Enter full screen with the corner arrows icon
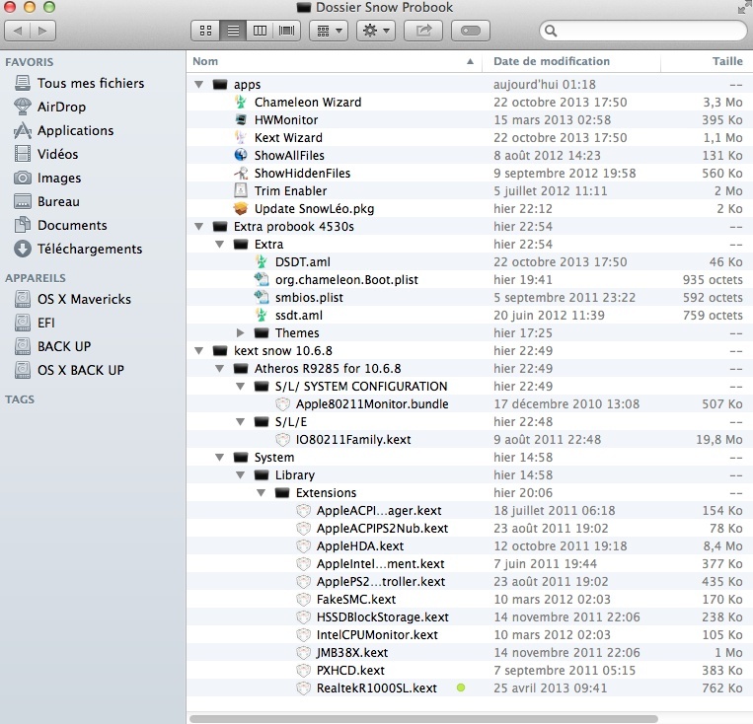Image resolution: width=753 pixels, height=724 pixels. [743, 8]
